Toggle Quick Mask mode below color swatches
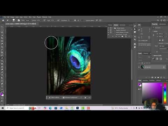The image size is (168, 126). 2,98
